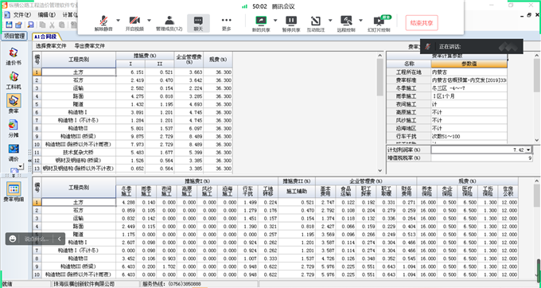The image size is (541, 288).
Task: Open the 聊天 chat panel
Action: coord(198,23)
